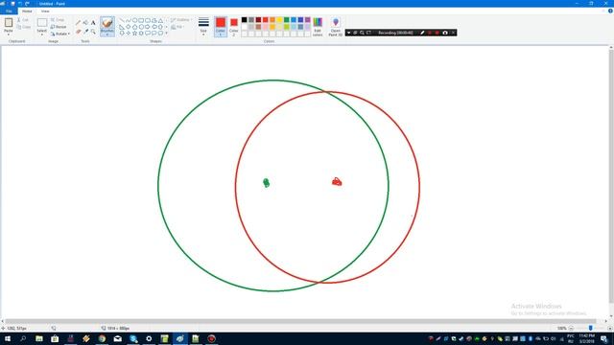
Task: Open the Size line thickness dropdown
Action: click(x=203, y=27)
